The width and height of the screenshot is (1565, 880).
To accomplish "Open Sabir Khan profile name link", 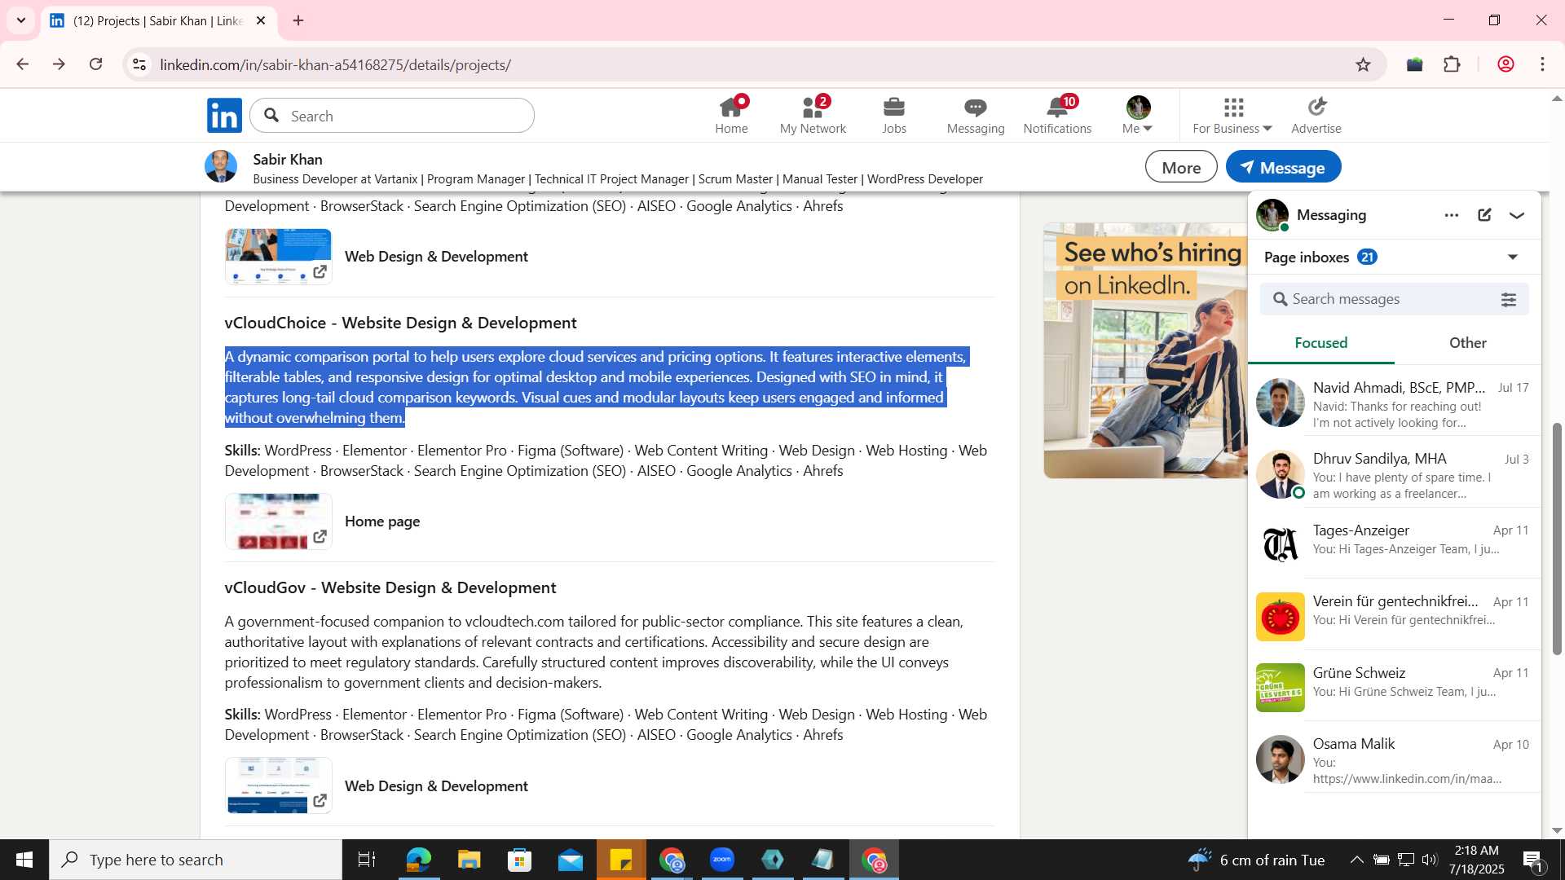I will [x=288, y=160].
